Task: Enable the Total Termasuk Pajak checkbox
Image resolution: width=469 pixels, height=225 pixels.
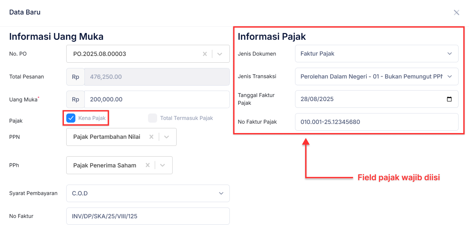Action: (x=153, y=118)
